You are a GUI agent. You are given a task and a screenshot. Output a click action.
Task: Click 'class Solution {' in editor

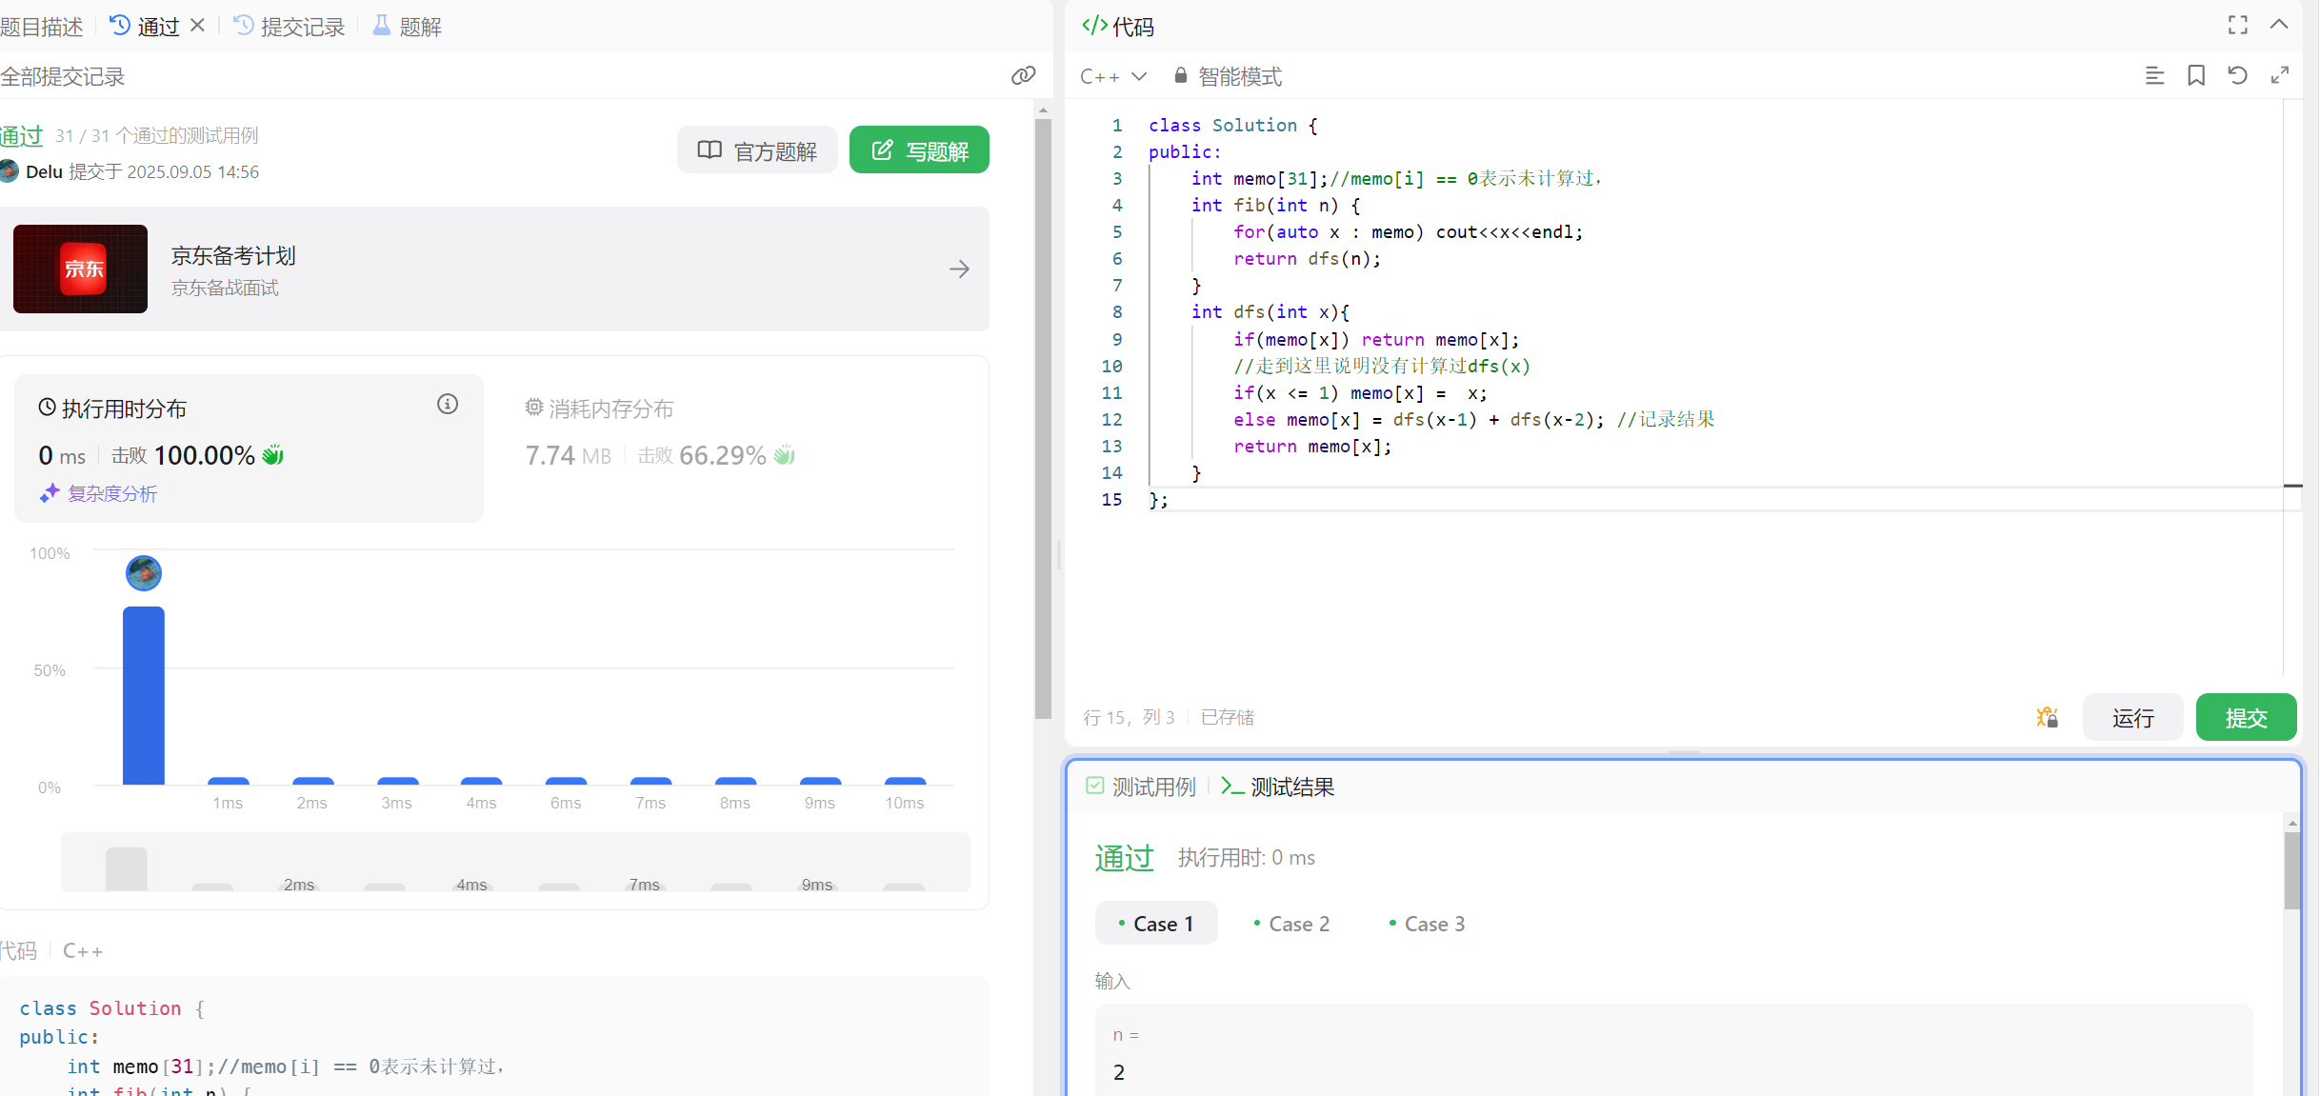click(x=1233, y=126)
